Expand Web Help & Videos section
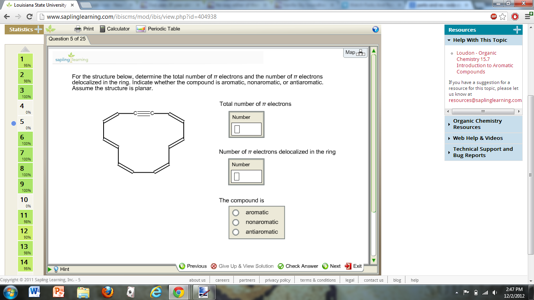 (483, 138)
